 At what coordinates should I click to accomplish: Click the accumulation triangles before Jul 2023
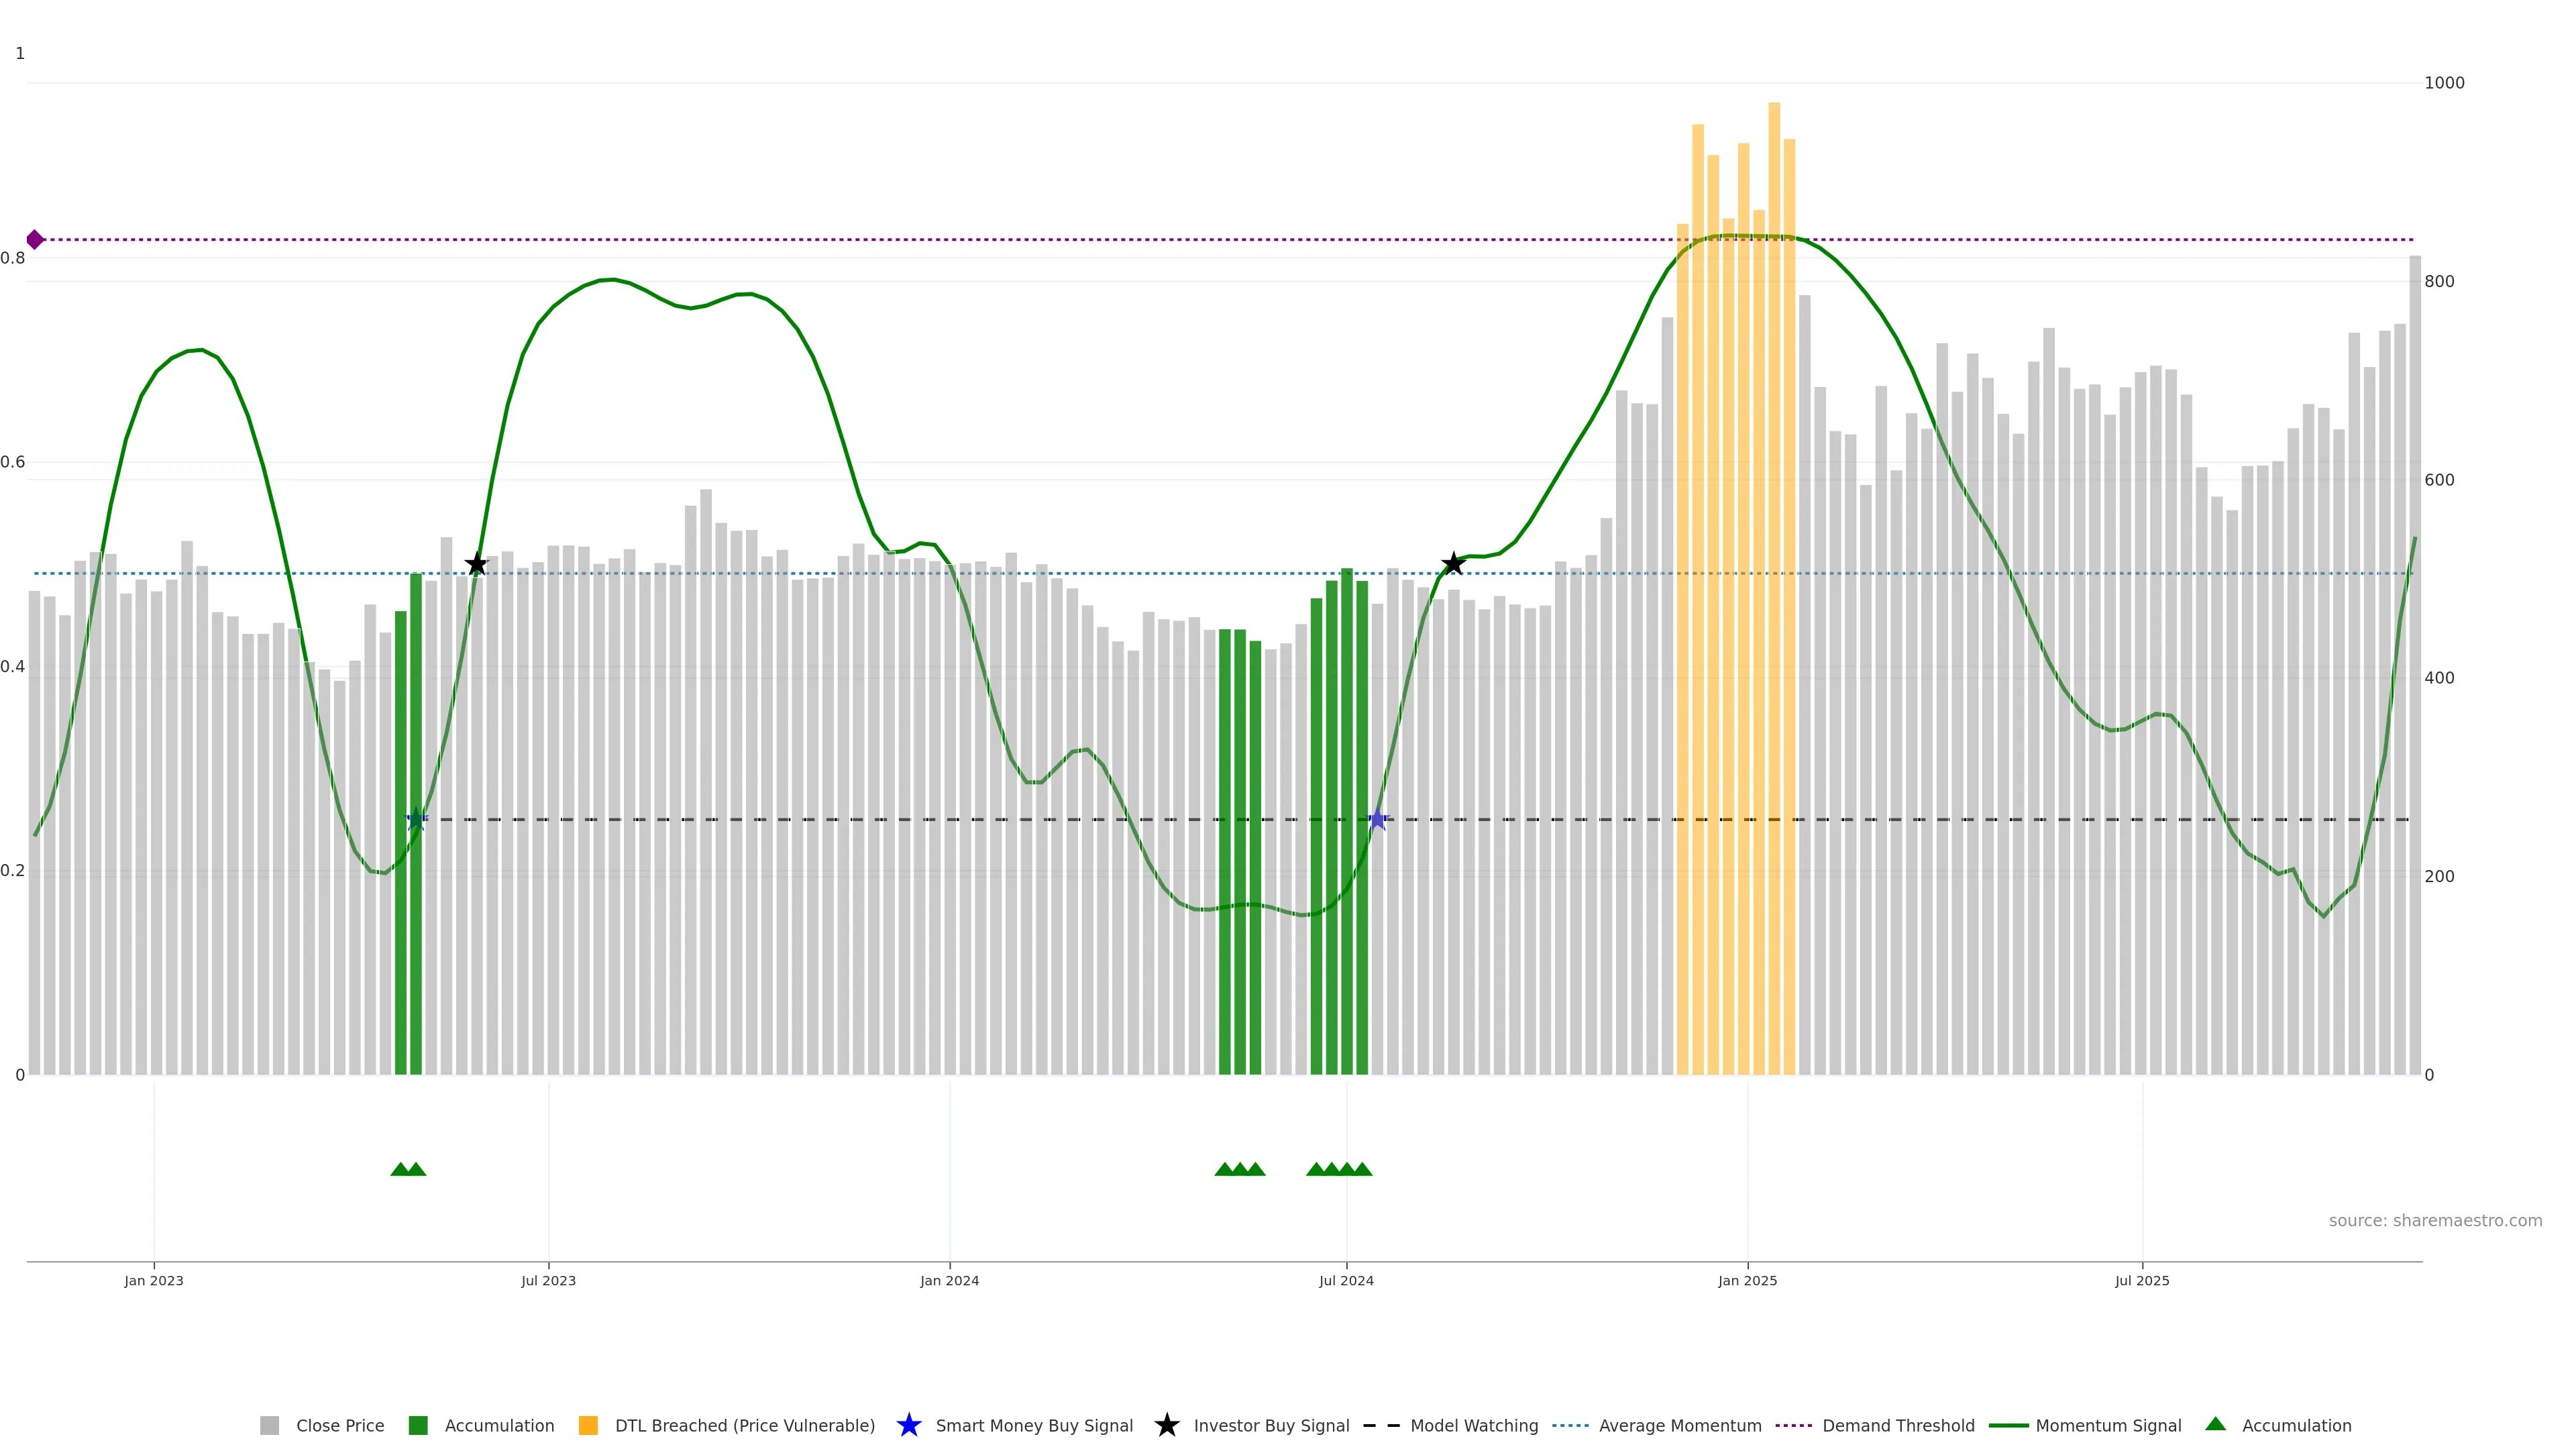[x=408, y=1169]
